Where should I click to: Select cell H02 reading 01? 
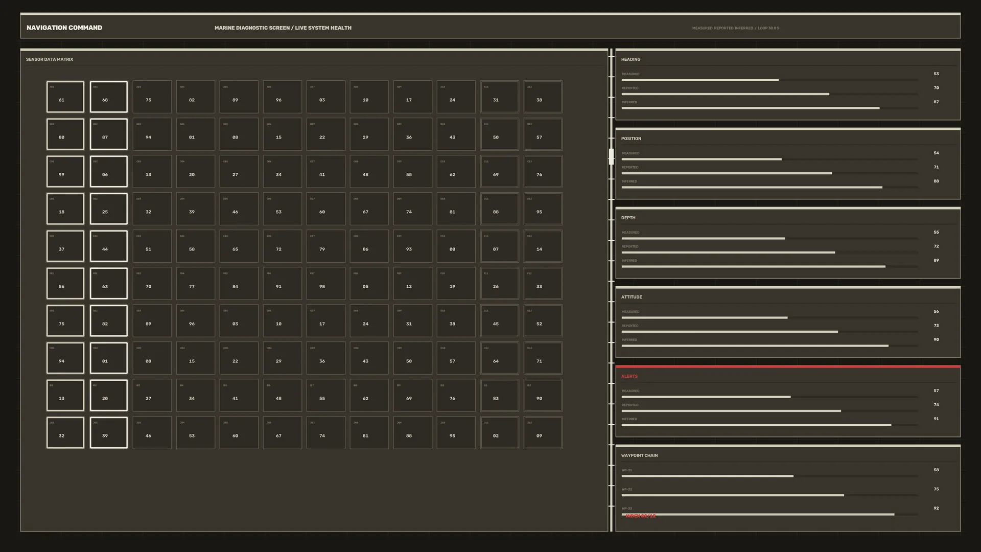tap(108, 358)
